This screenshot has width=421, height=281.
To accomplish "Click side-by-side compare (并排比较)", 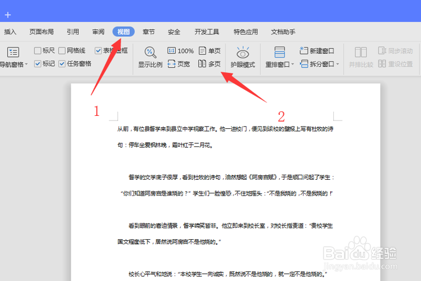I will click(x=360, y=57).
